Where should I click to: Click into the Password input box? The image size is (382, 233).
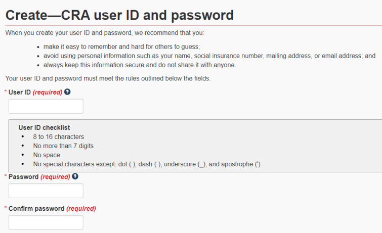click(x=46, y=191)
